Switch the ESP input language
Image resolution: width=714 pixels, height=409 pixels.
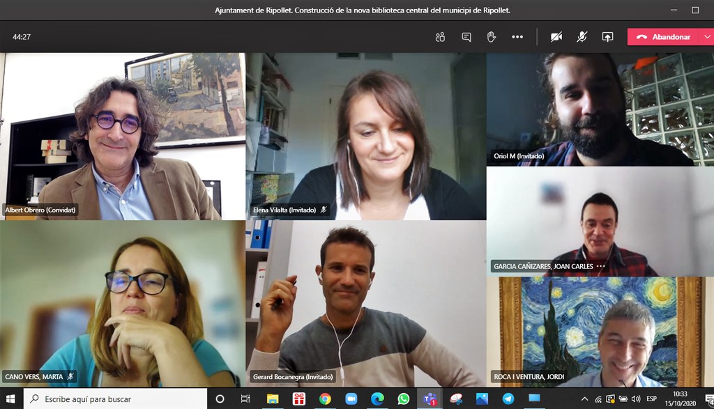pyautogui.click(x=651, y=399)
